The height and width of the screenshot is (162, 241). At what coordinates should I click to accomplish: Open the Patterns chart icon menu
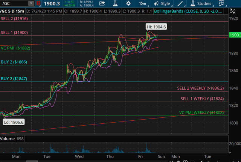tap(222, 3)
